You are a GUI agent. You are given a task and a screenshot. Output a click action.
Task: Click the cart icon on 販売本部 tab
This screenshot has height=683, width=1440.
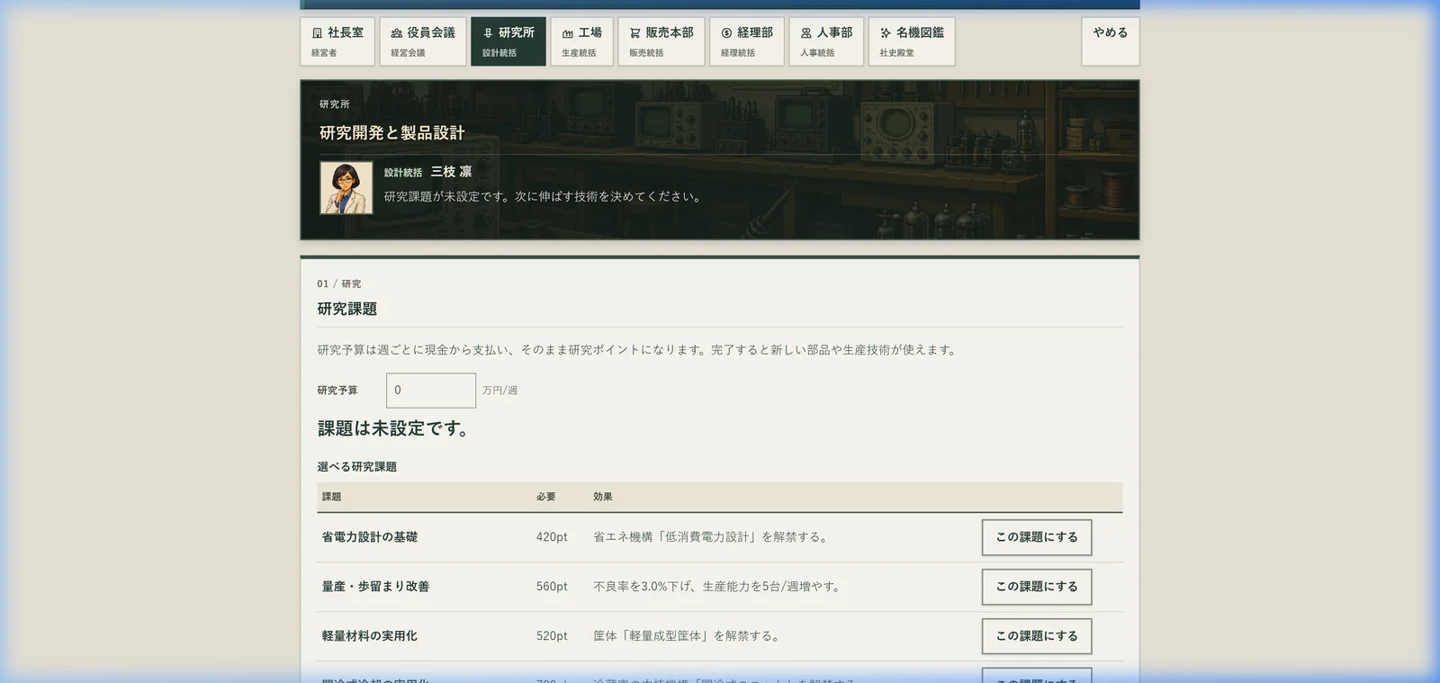point(634,33)
